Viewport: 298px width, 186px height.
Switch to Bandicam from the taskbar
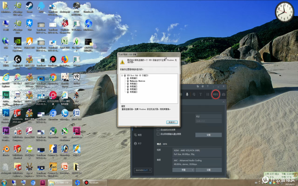[x=95, y=183]
